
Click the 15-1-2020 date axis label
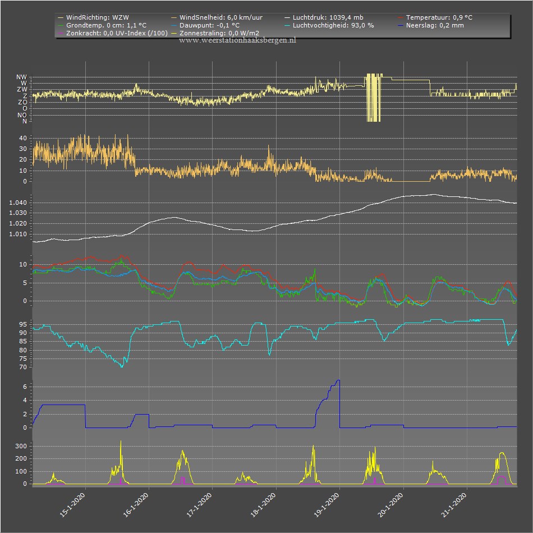(x=72, y=505)
